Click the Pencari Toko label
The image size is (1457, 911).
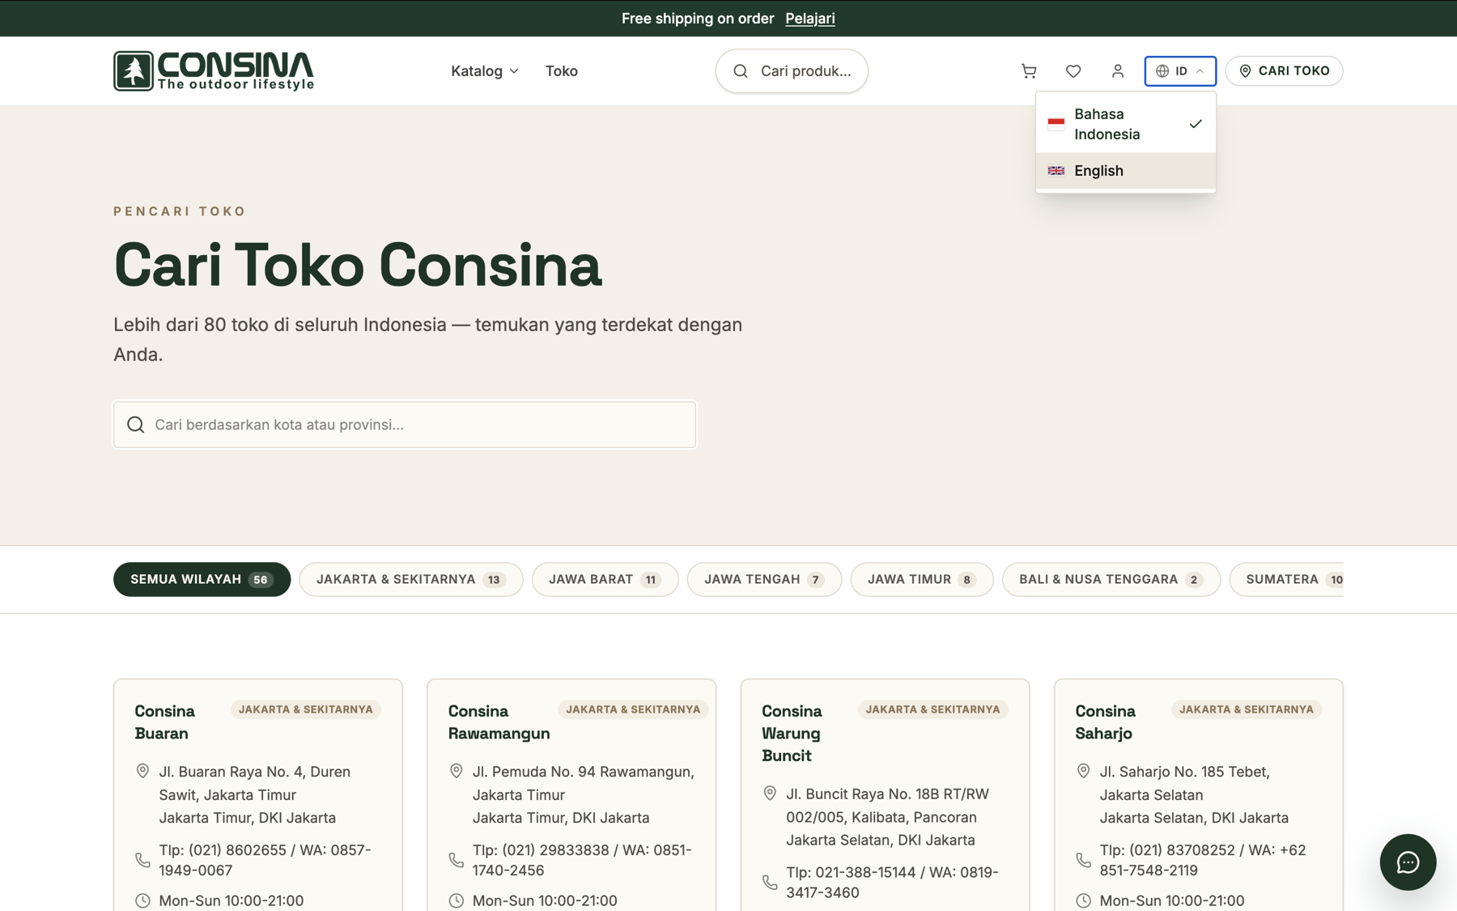point(180,211)
